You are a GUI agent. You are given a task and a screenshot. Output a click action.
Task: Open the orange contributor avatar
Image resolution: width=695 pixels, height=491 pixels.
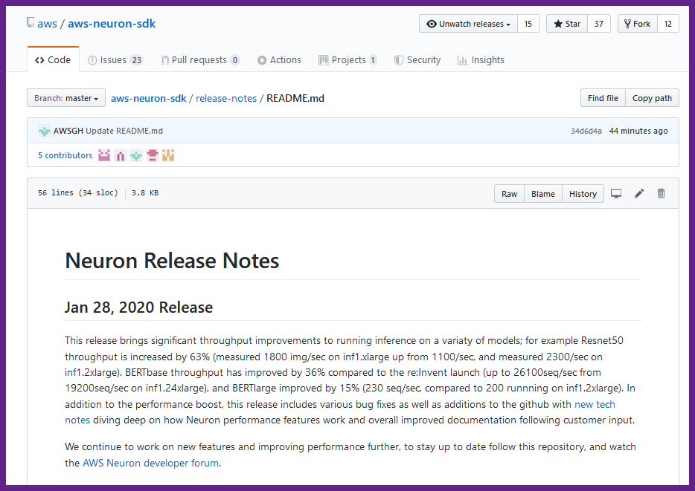point(168,155)
